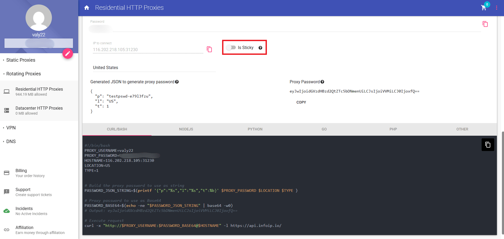504x239 pixels.
Task: Open the shopping cart
Action: [x=484, y=8]
